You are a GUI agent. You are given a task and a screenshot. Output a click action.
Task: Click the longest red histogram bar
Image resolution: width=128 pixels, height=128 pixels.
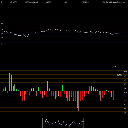pos(79,101)
